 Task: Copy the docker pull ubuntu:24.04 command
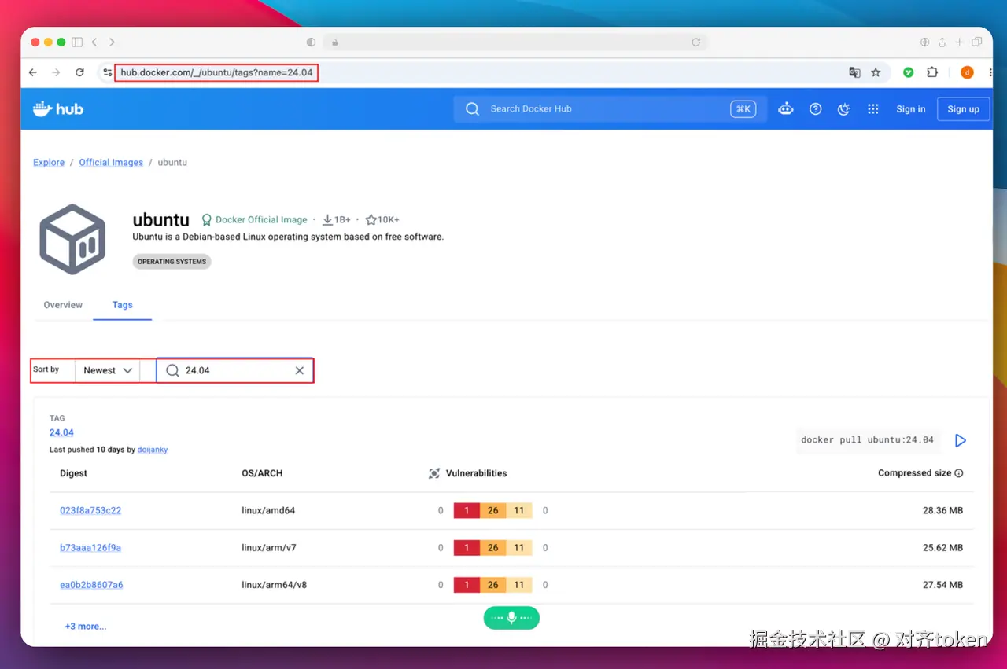coord(867,440)
